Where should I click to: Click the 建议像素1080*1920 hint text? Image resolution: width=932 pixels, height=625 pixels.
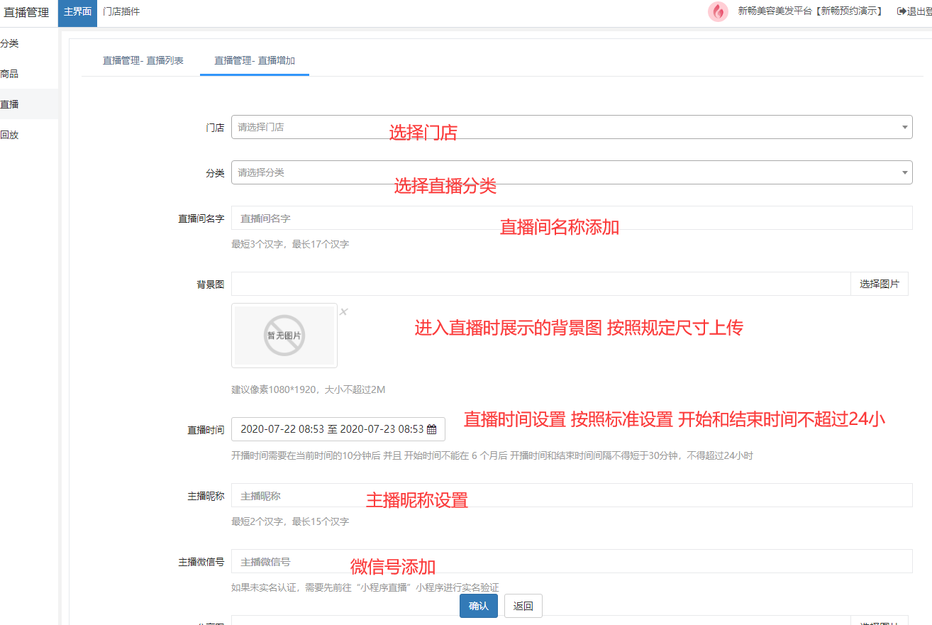[x=308, y=389]
